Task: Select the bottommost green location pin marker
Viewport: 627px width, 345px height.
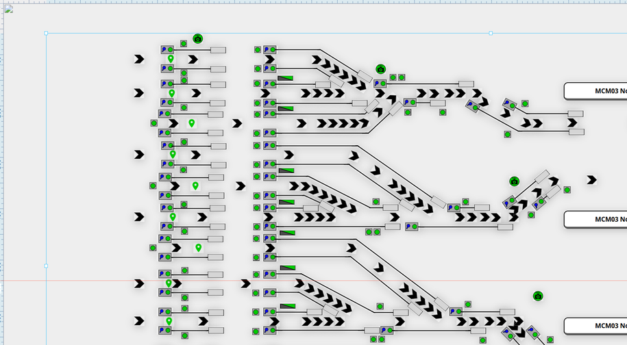Action: coord(169,321)
